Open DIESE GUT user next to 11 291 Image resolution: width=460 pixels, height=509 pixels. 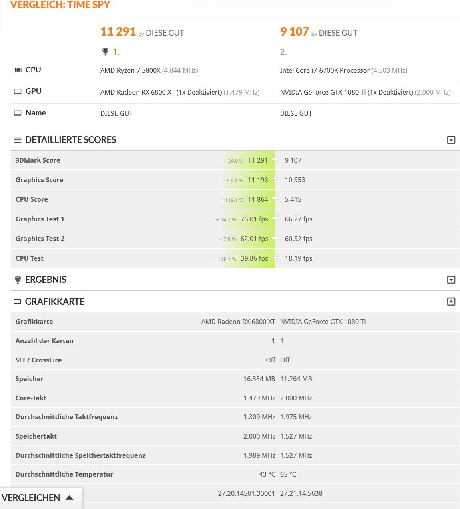point(165,33)
